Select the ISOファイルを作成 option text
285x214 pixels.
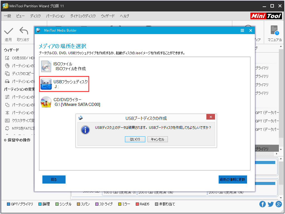click(x=71, y=69)
